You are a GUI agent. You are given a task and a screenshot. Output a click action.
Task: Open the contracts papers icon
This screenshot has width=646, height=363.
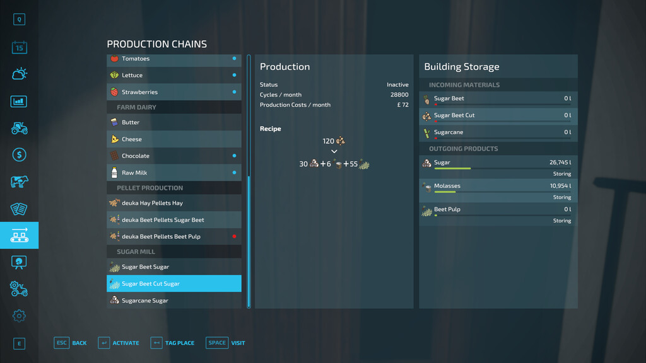click(x=19, y=208)
